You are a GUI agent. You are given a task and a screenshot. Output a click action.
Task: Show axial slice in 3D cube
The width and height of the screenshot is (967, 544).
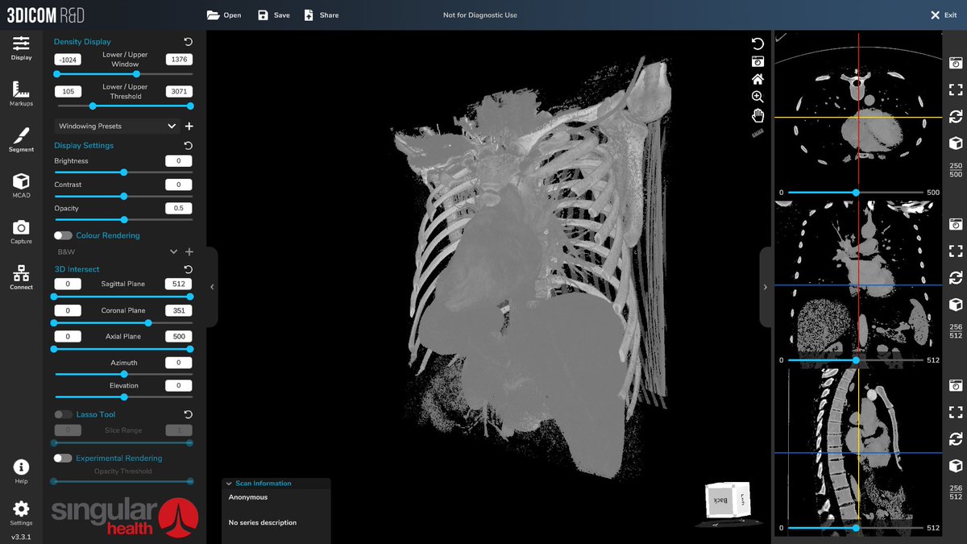pyautogui.click(x=956, y=143)
